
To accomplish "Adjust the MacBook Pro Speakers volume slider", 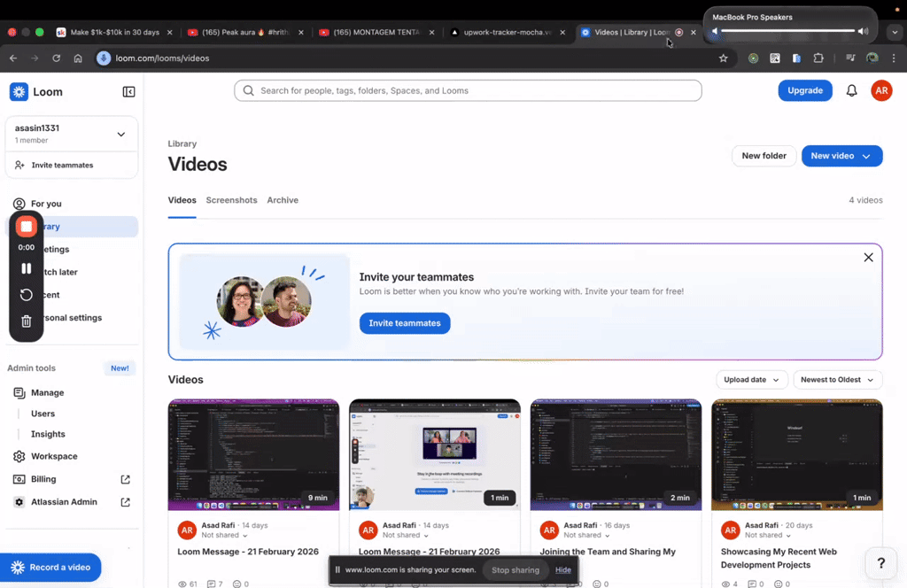I will coord(787,31).
